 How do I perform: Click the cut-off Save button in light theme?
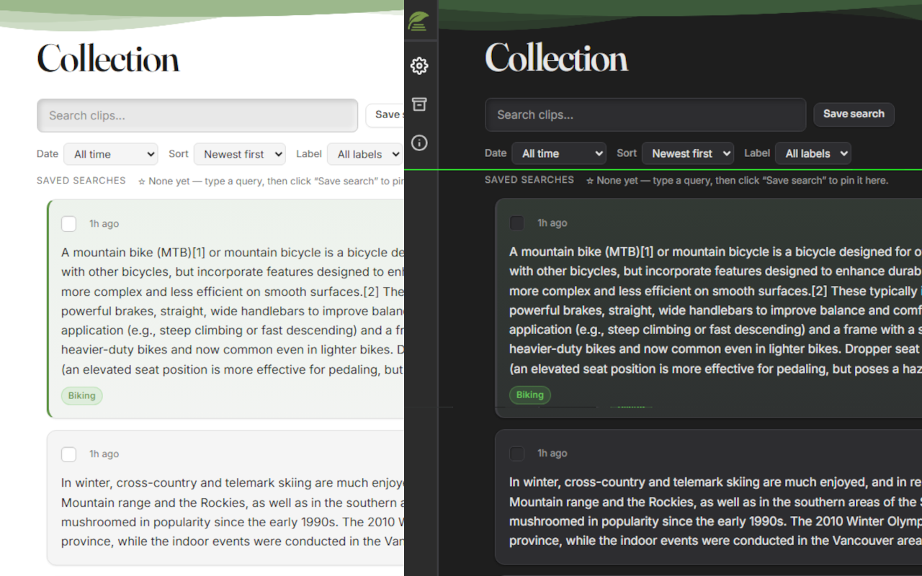point(385,115)
